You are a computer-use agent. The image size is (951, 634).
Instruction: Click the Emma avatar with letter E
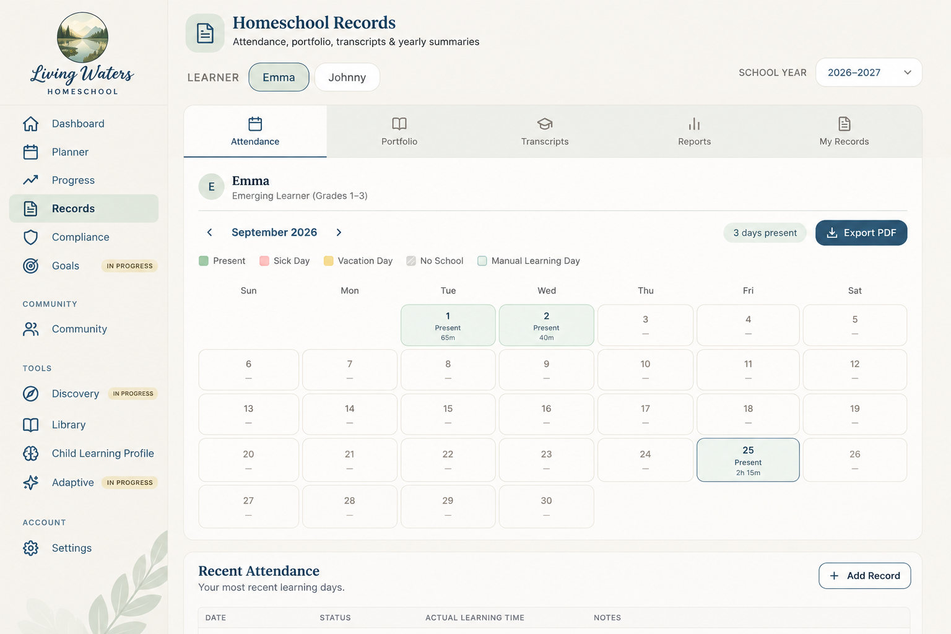(211, 186)
